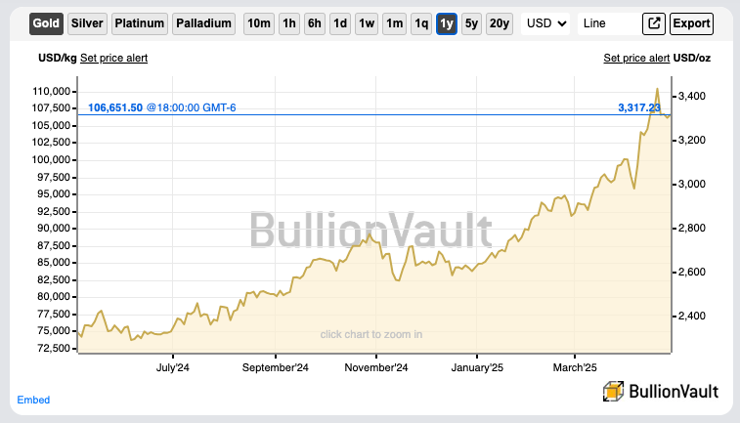
Task: Click the 100,000 y-axis value
Action: click(51, 159)
